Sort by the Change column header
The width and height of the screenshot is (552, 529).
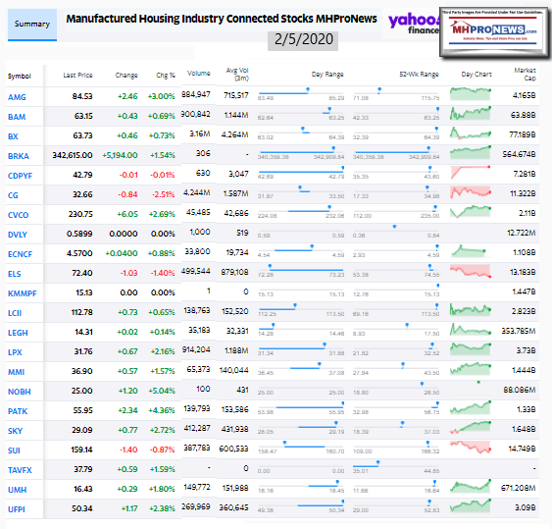click(126, 75)
